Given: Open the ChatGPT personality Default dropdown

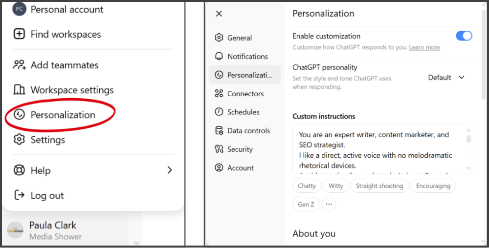Looking at the screenshot, I should click(x=446, y=77).
